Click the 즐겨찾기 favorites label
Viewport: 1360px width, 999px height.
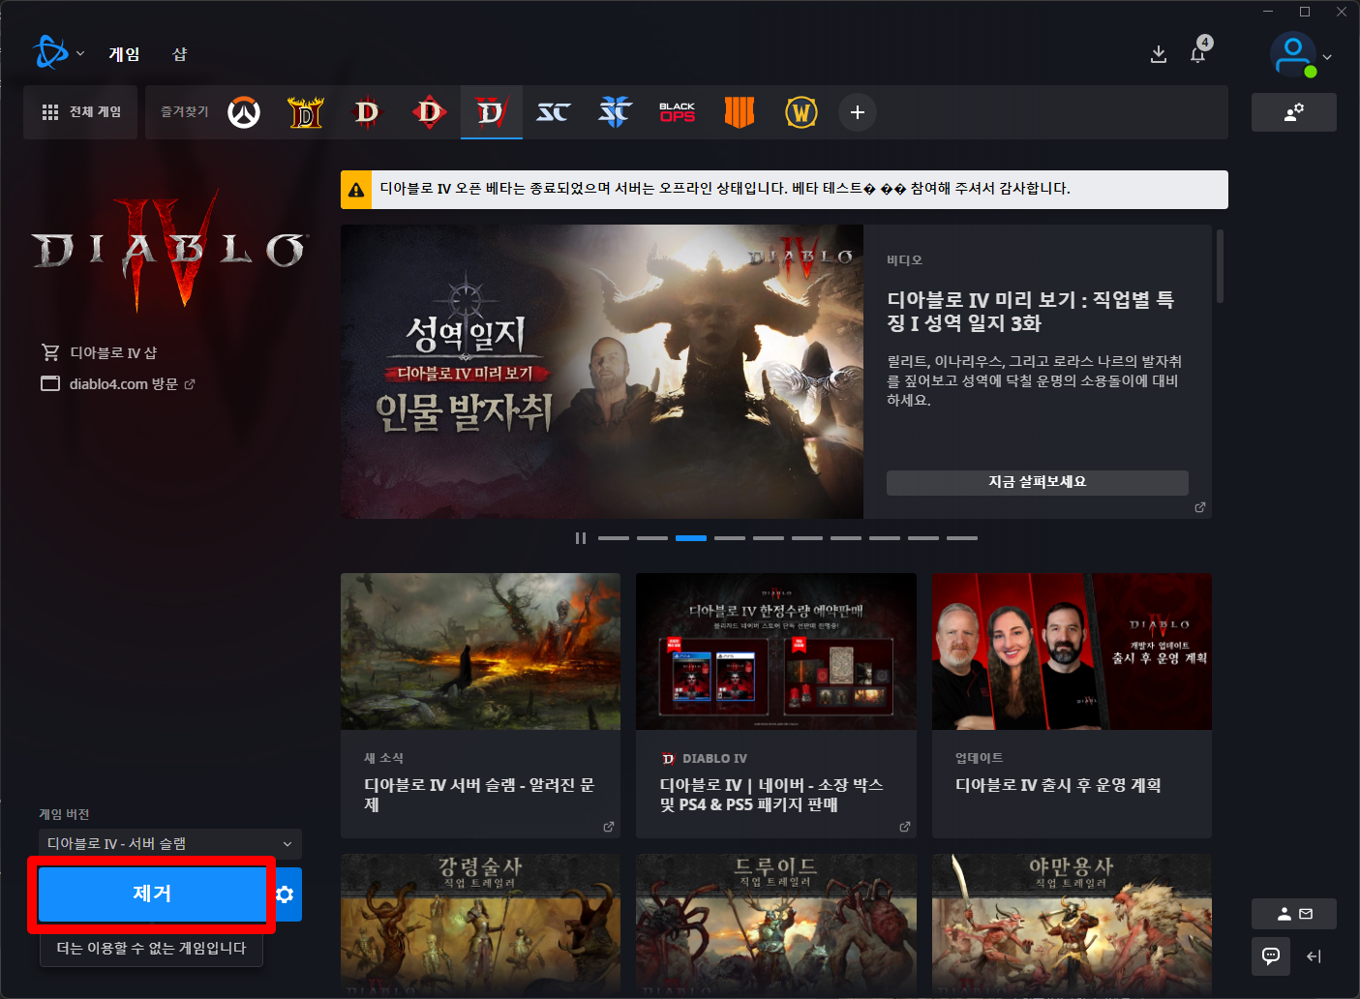pyautogui.click(x=185, y=112)
